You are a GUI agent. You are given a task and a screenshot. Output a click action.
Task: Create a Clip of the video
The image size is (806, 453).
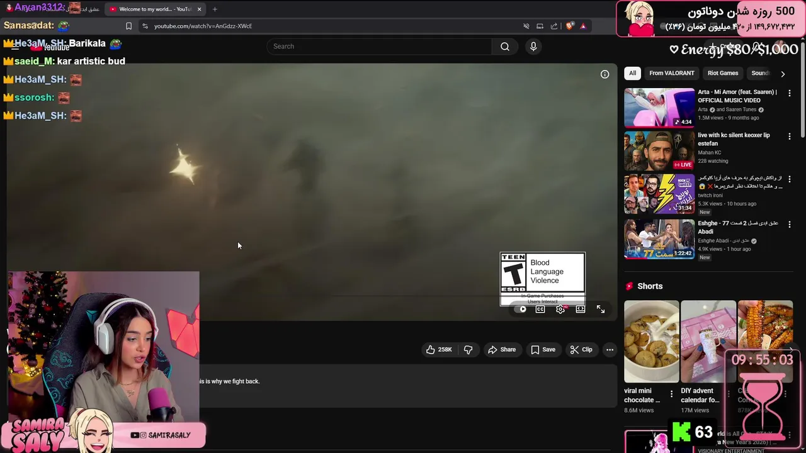(581, 350)
